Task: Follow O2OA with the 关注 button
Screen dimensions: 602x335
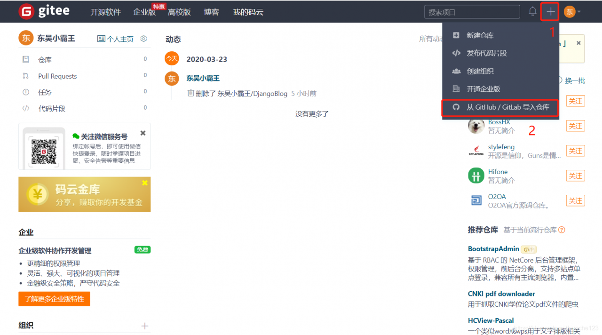Action: click(575, 200)
